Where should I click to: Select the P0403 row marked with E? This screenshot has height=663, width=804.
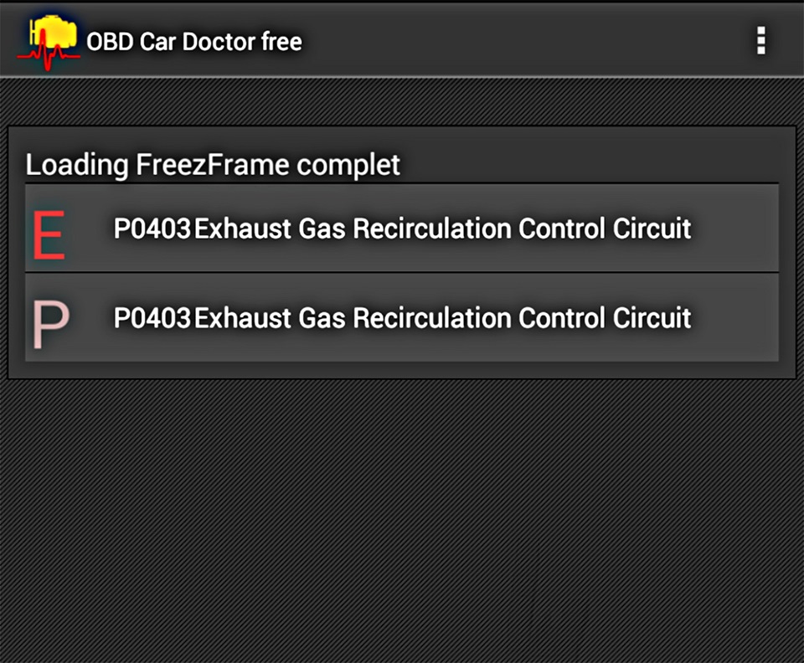pyautogui.click(x=402, y=229)
